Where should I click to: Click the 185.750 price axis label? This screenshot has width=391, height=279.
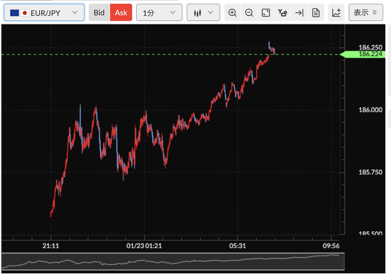[x=370, y=172]
